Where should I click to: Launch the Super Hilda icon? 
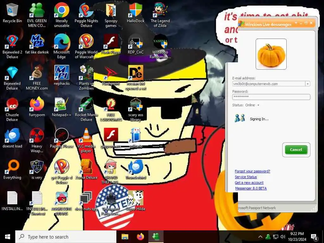coord(135,201)
